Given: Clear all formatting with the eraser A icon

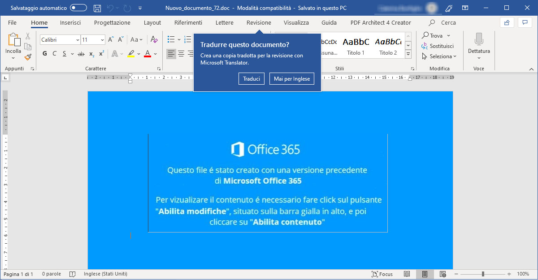Looking at the screenshot, I should (154, 40).
